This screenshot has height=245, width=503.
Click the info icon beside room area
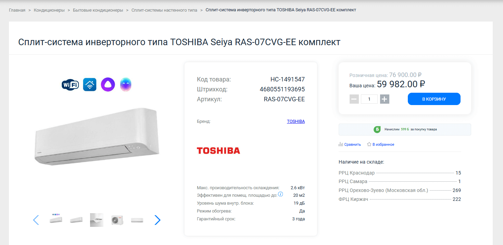[x=280, y=194]
